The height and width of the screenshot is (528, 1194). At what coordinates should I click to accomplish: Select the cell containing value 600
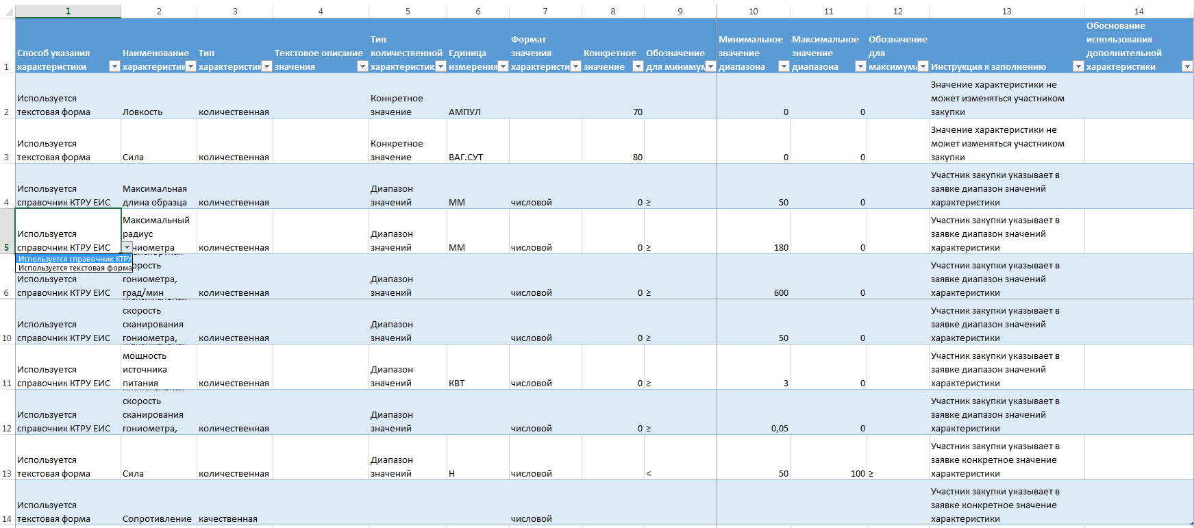pyautogui.click(x=753, y=292)
